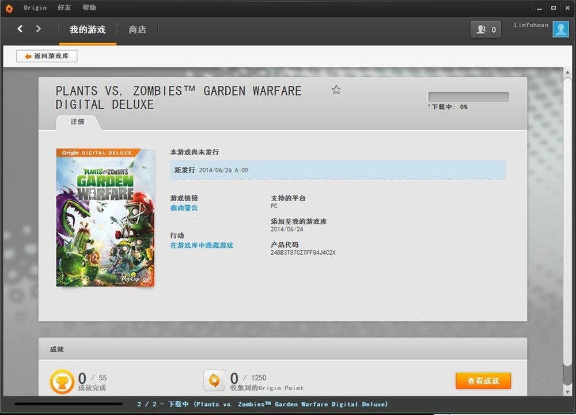Select the 详情 tab
576x415 pixels.
(77, 122)
